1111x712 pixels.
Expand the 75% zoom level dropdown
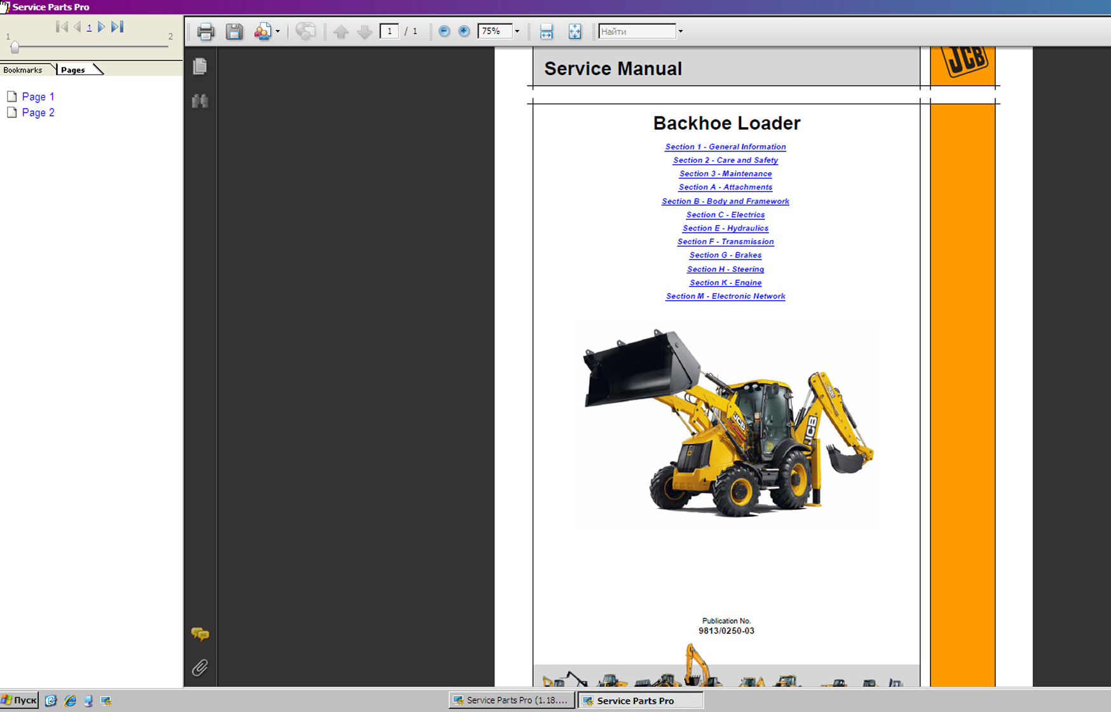pos(517,31)
